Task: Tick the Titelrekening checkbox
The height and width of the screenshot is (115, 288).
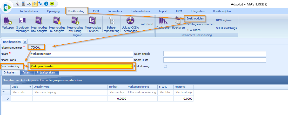Action: 166,66
